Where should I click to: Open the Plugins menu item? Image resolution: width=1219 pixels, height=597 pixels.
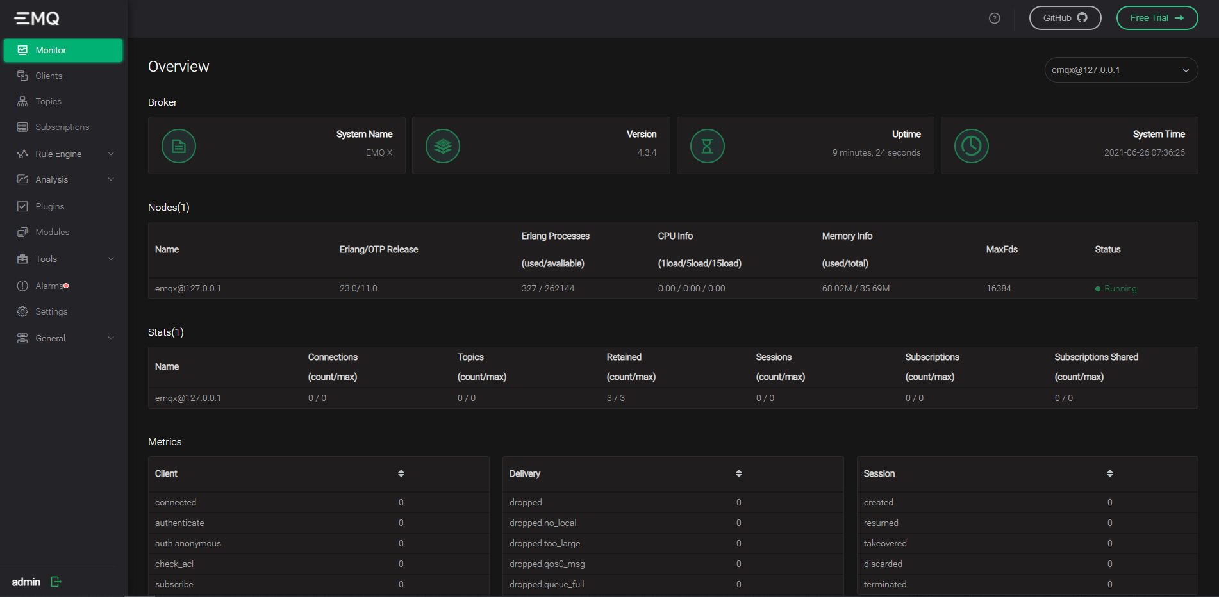click(x=63, y=206)
